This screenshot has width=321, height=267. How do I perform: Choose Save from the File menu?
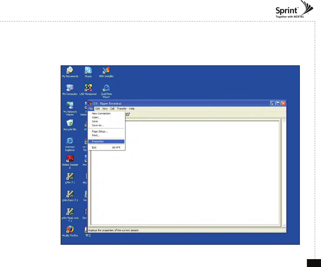[106, 121]
